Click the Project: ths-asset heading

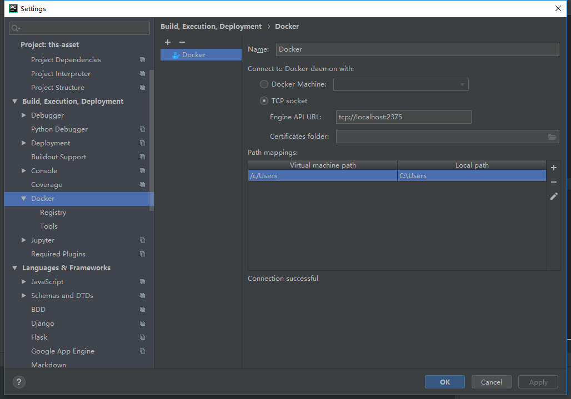click(x=49, y=45)
